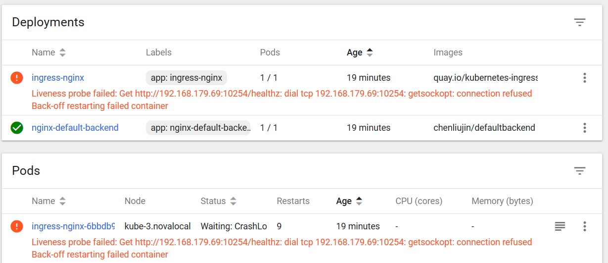
Task: Open the ingress-nginx deployment link
Action: click(x=58, y=78)
